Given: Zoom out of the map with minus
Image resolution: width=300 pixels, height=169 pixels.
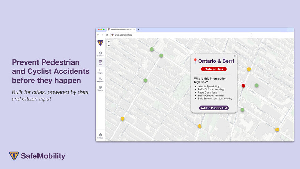Looking at the screenshot, I should click(x=109, y=45).
